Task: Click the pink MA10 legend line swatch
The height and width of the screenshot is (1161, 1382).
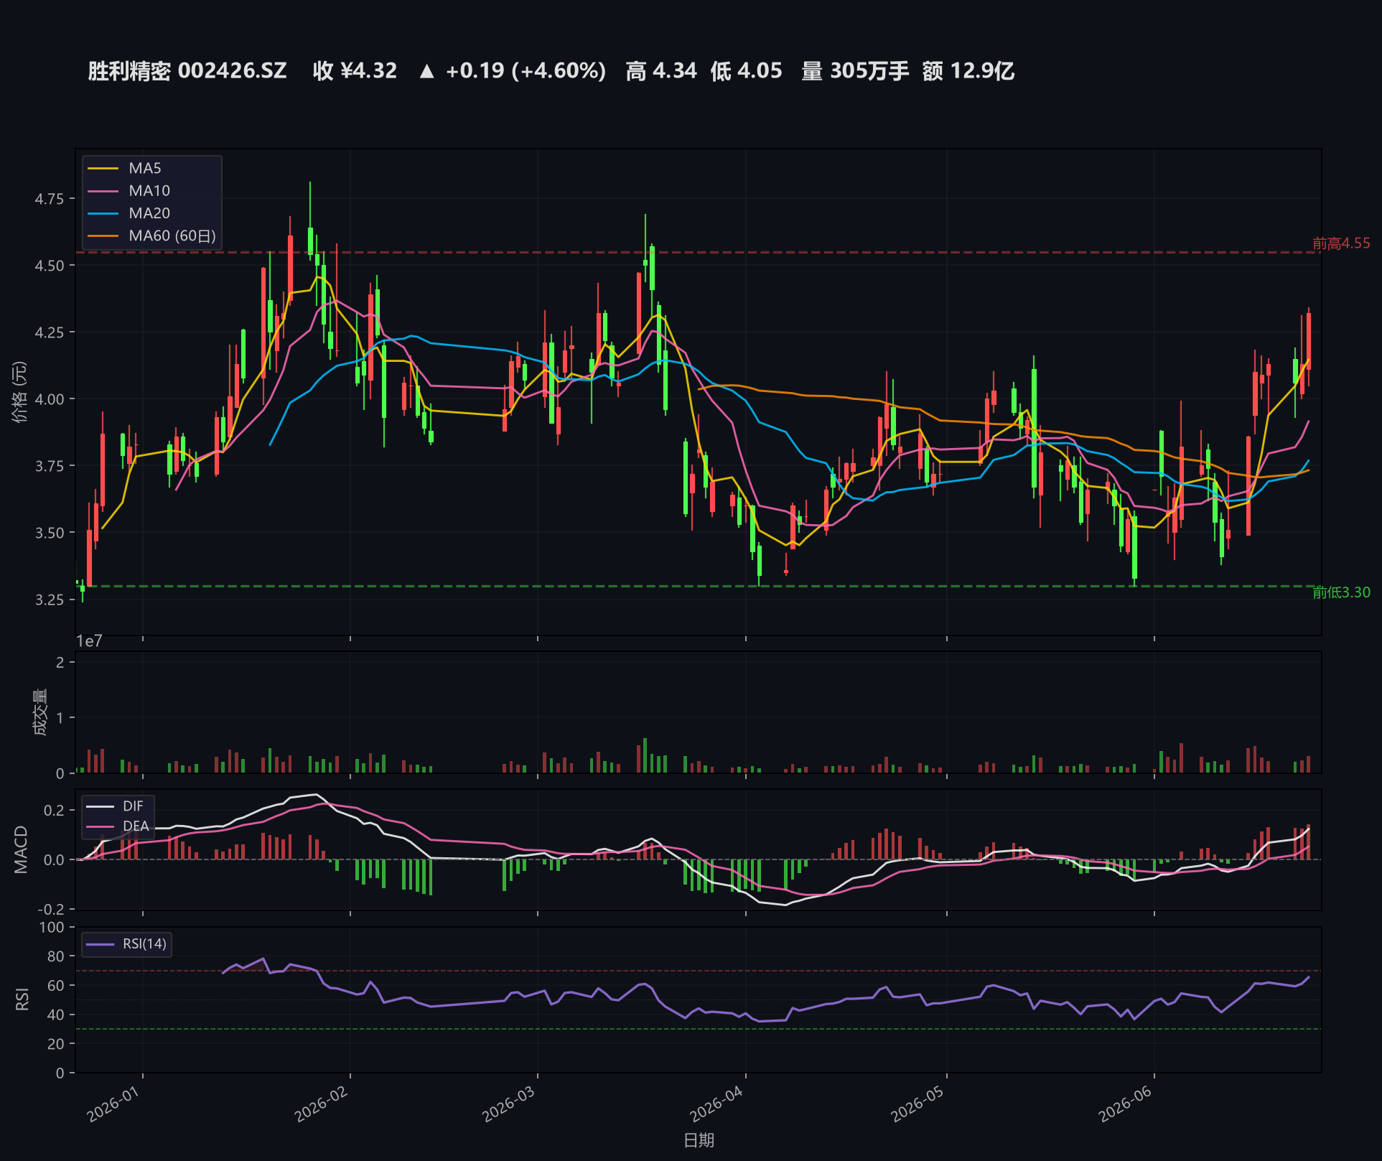Action: 103,191
